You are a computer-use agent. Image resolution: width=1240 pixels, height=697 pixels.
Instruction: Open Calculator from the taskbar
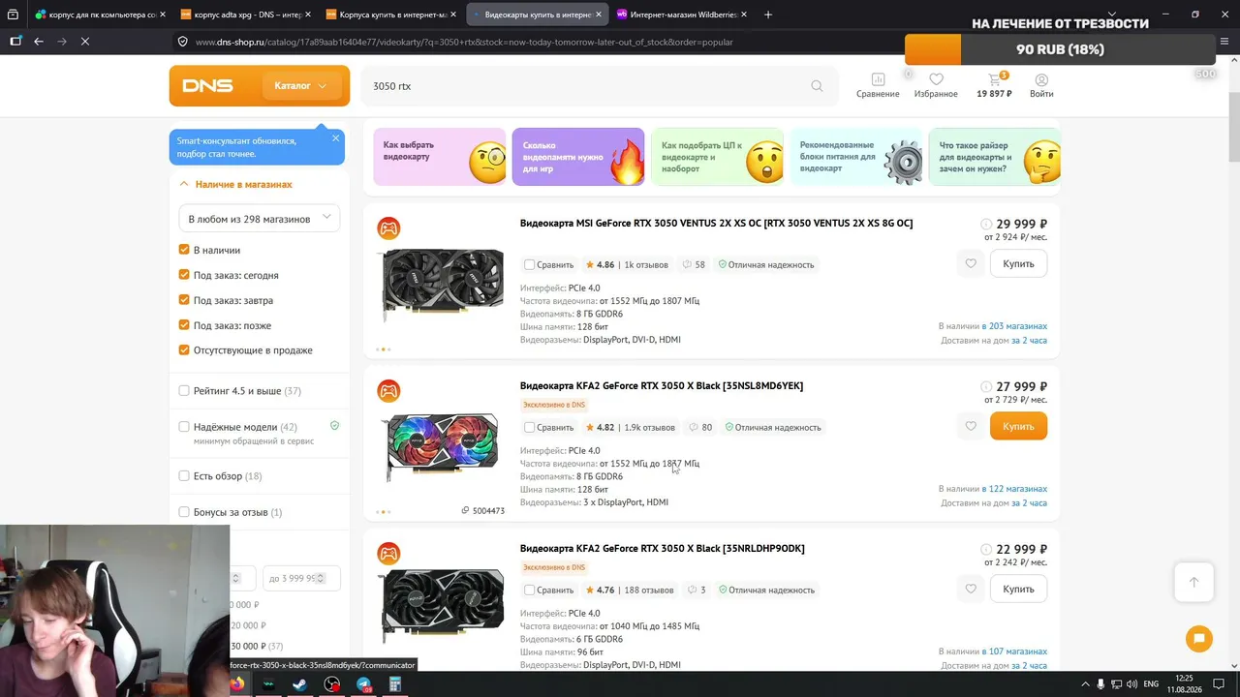click(x=395, y=684)
